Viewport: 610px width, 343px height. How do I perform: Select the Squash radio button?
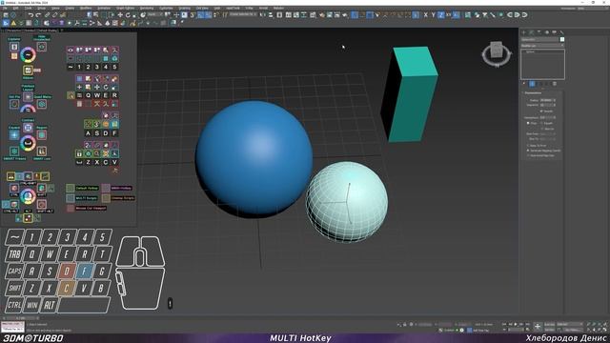point(541,123)
